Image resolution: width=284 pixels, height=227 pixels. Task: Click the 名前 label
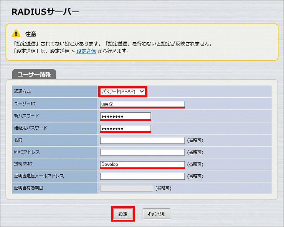[x=18, y=140]
